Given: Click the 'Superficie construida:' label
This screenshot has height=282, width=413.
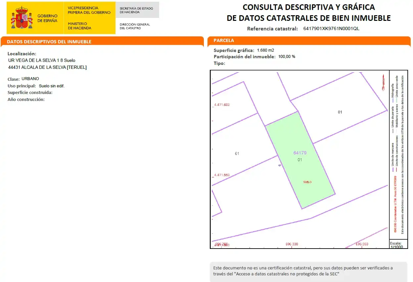Looking at the screenshot, I should [30, 93].
